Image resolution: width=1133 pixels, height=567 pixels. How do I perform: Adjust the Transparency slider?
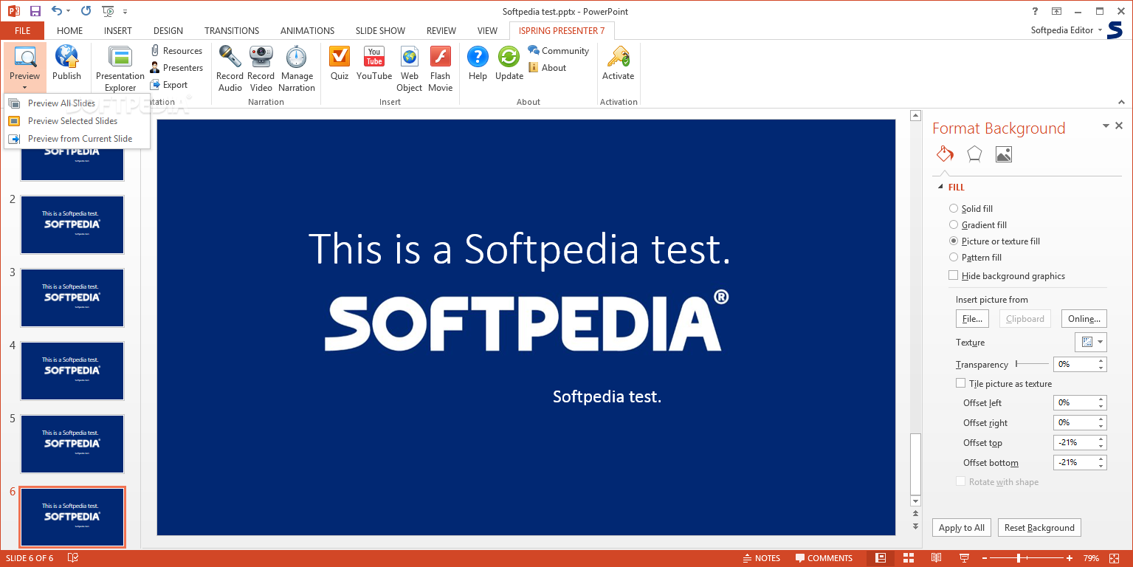tap(1032, 364)
